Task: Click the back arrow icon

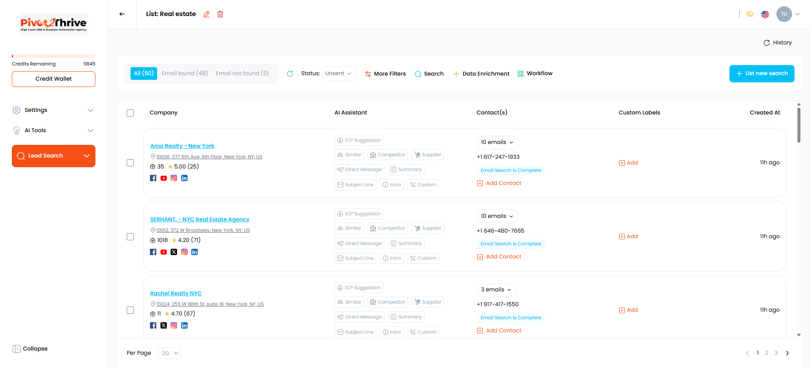Action: click(122, 14)
